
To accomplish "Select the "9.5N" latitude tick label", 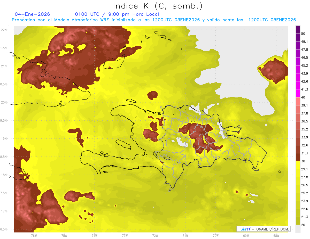I will click(4, 121).
